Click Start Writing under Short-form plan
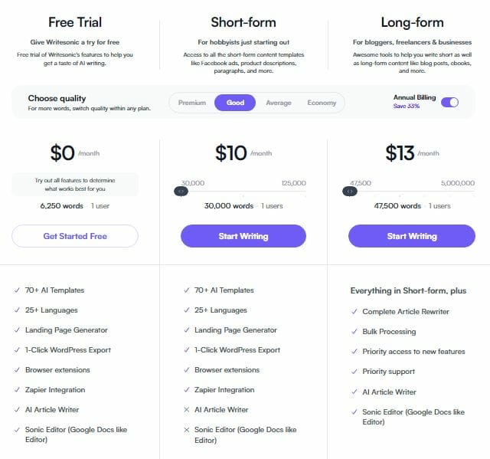Screen dimensions: 490x459 click(x=243, y=236)
